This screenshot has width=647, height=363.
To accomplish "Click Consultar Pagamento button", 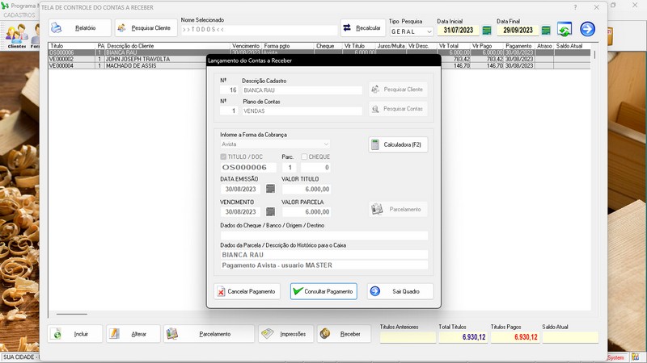I will 323,291.
